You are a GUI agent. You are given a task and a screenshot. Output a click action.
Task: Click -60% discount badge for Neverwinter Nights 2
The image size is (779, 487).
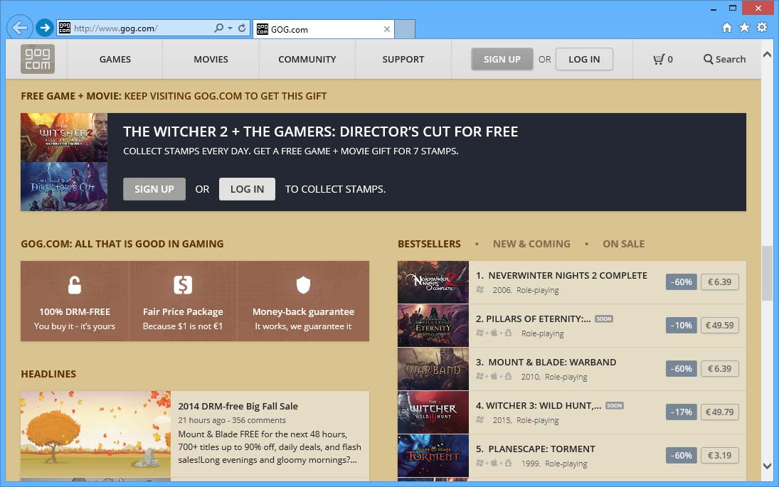(x=681, y=282)
